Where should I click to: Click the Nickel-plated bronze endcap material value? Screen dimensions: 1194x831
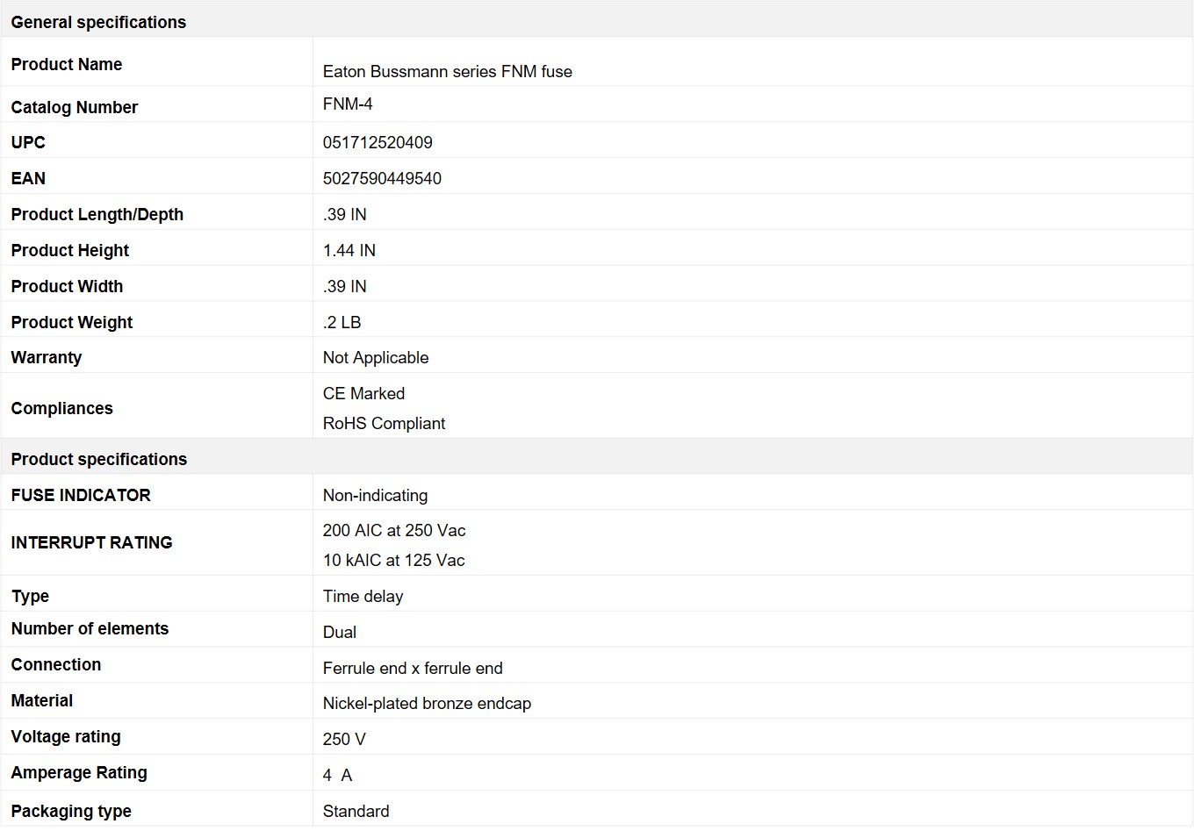(427, 704)
